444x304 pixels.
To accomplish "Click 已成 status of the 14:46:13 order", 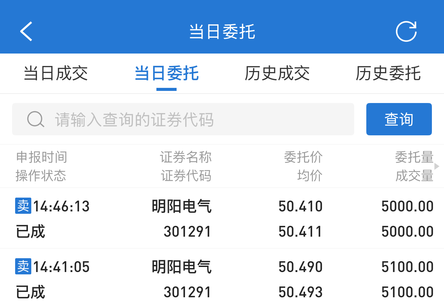I will click(x=31, y=232).
